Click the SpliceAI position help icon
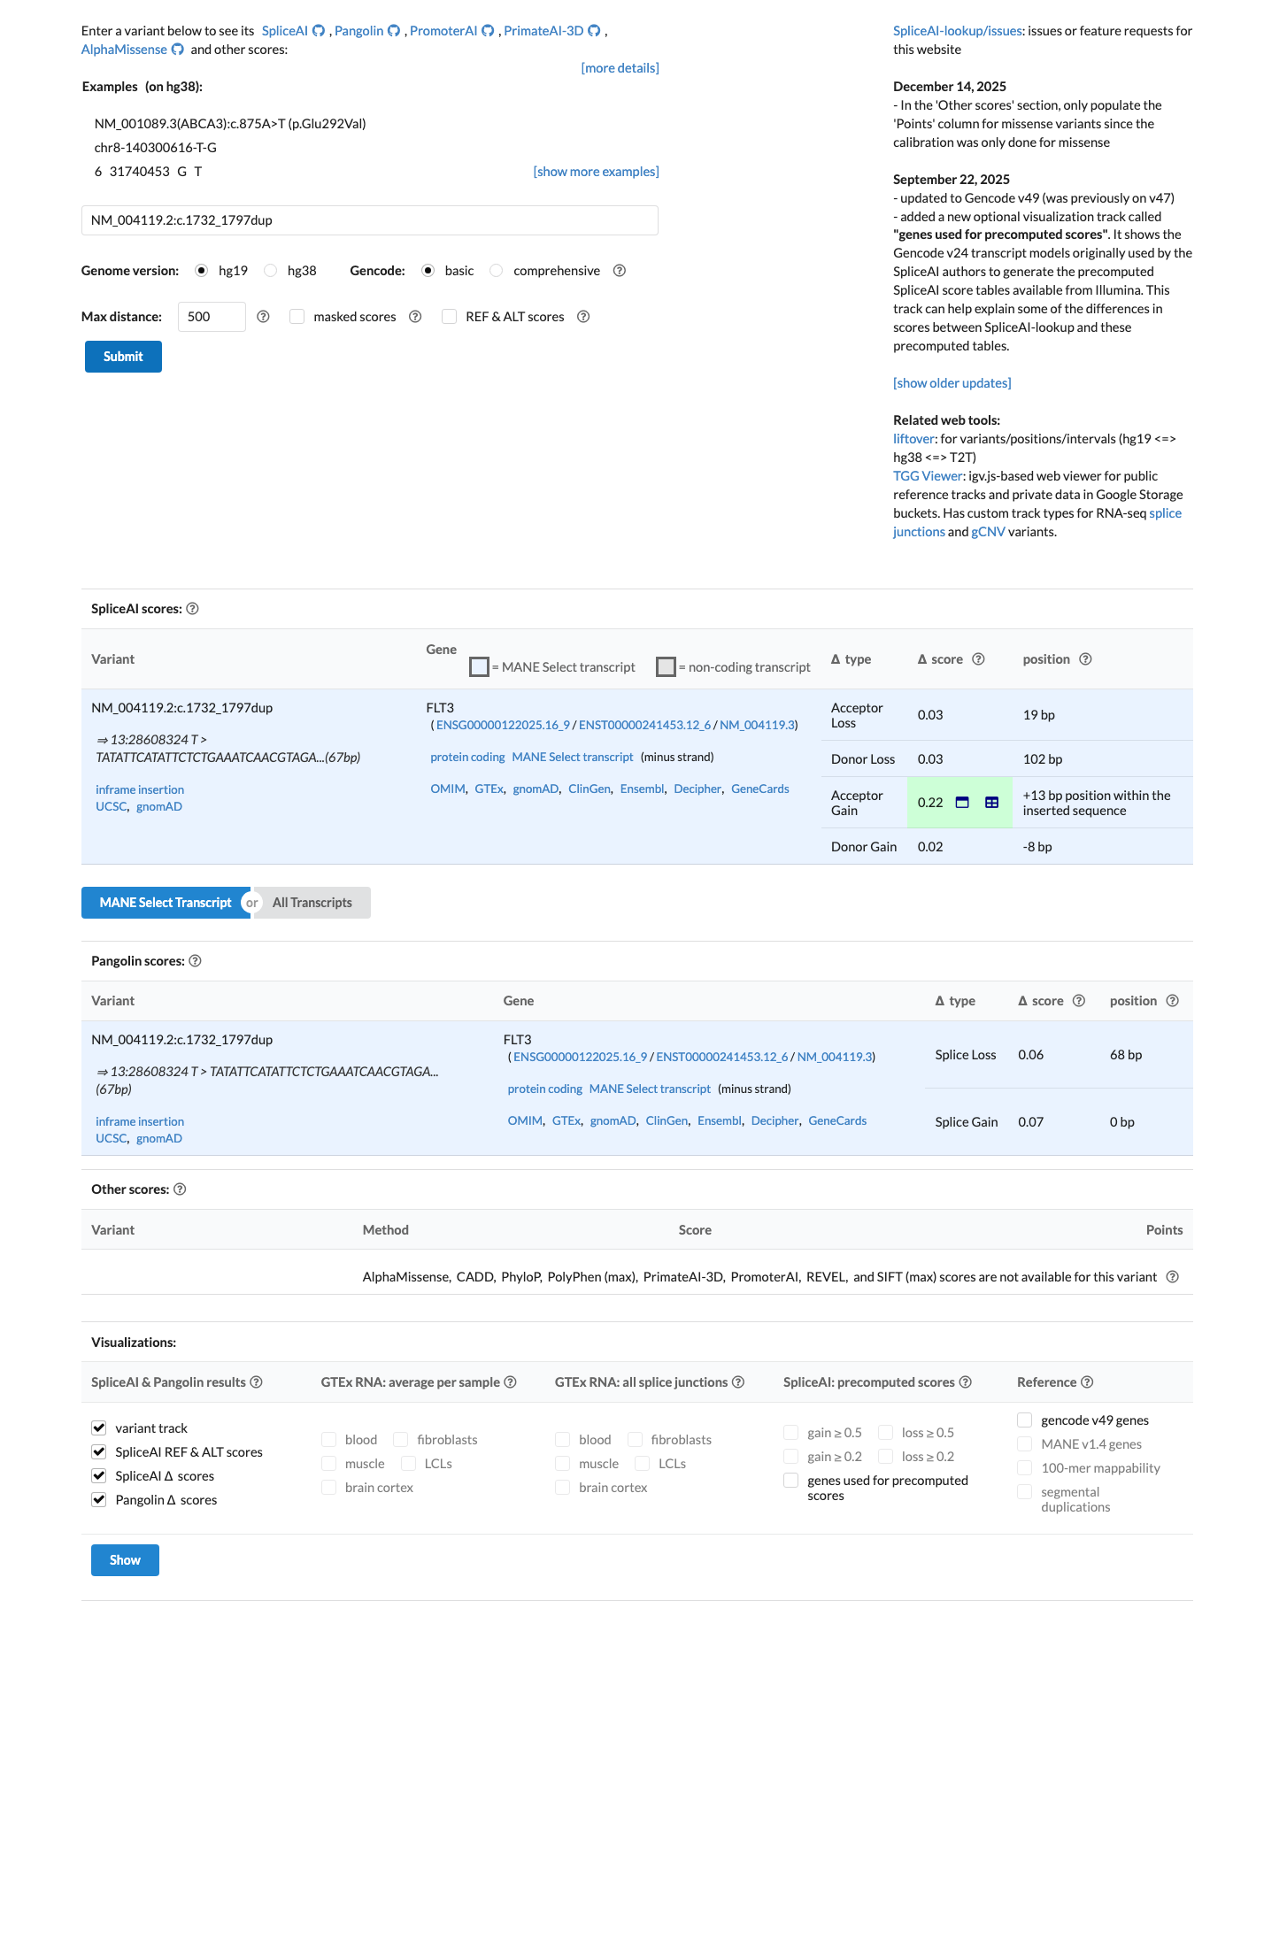 coord(1085,659)
